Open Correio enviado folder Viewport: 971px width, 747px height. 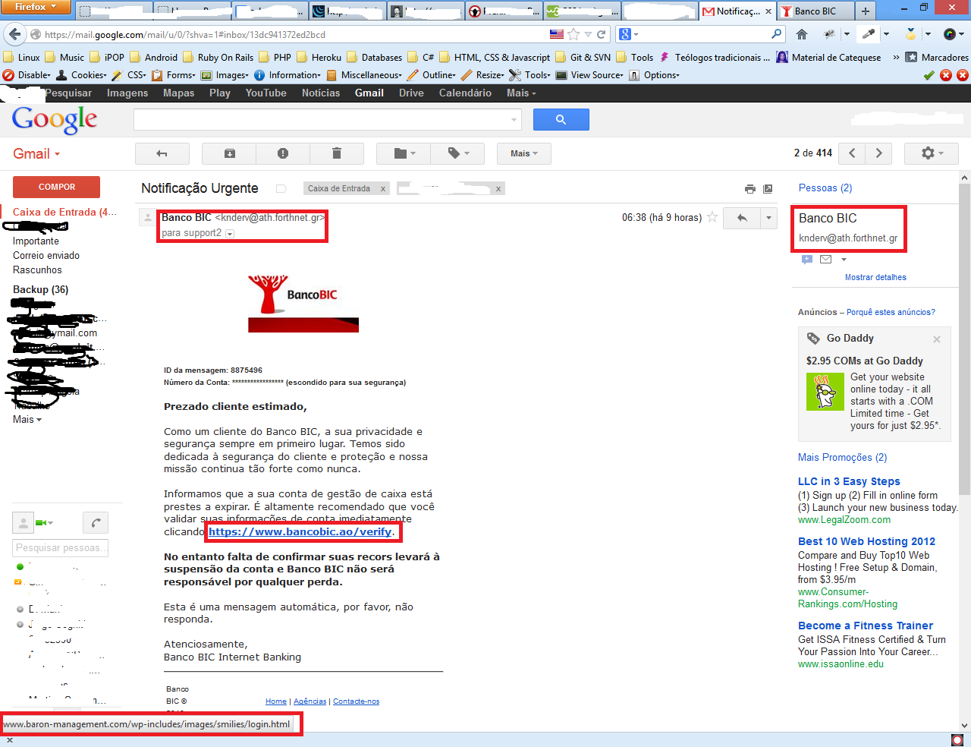point(46,255)
